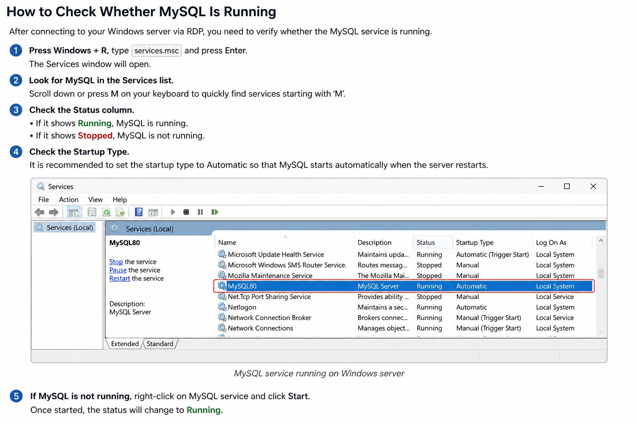Image resolution: width=637 pixels, height=424 pixels.
Task: Select Network Connections service name
Action: (260, 328)
